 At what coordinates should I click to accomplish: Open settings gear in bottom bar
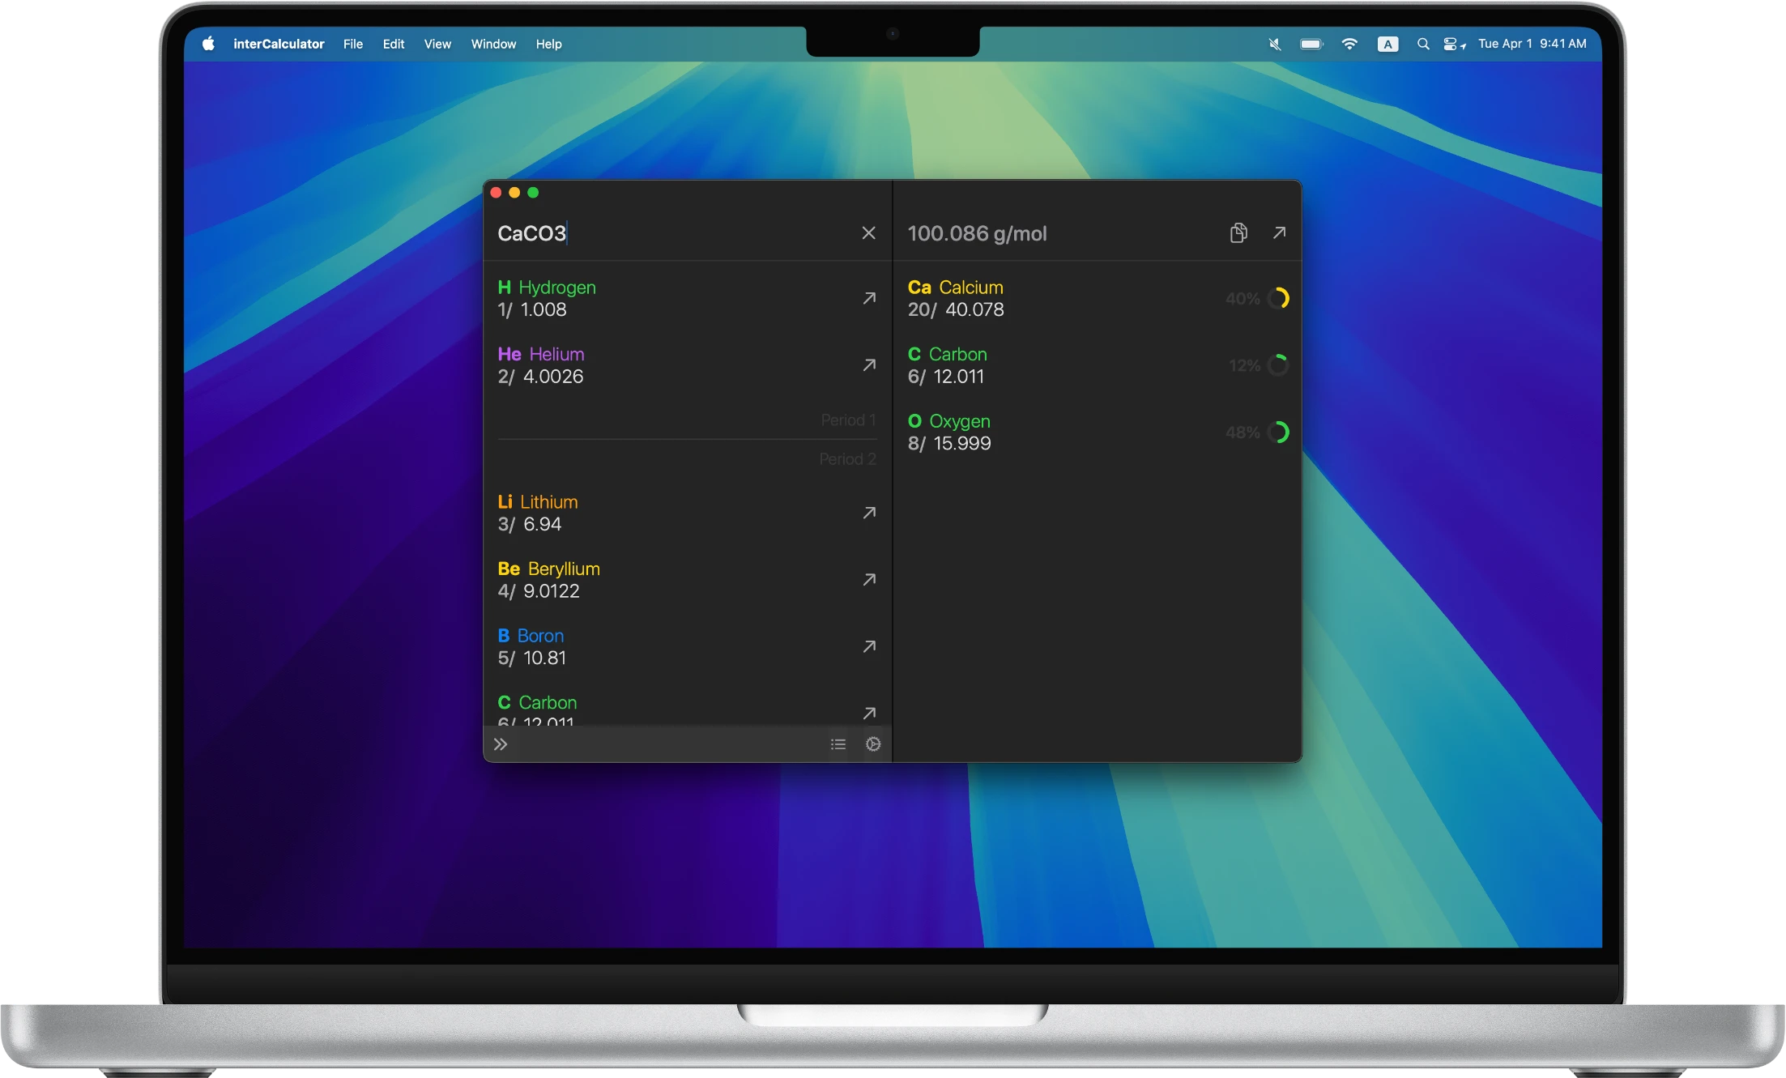point(873,744)
